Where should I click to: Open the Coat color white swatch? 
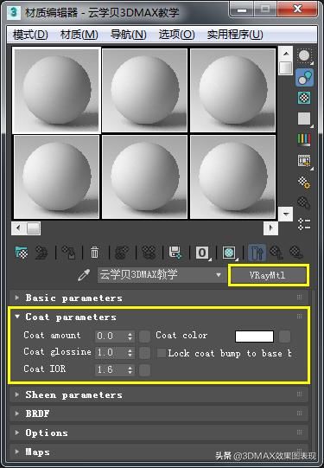254,336
